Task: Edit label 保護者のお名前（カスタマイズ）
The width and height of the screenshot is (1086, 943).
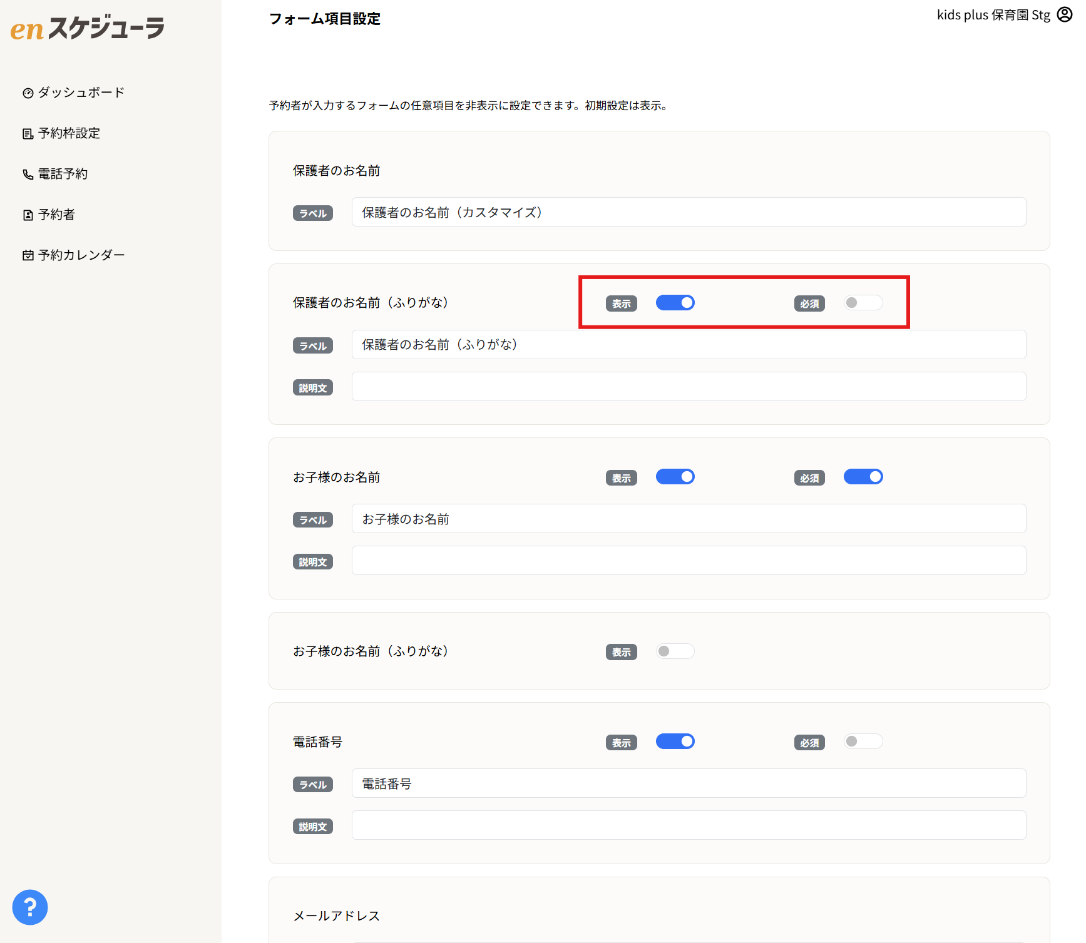Action: pos(689,212)
